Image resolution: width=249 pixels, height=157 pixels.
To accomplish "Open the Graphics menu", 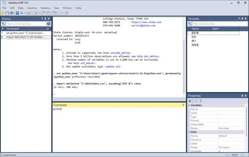I will tap(32, 8).
